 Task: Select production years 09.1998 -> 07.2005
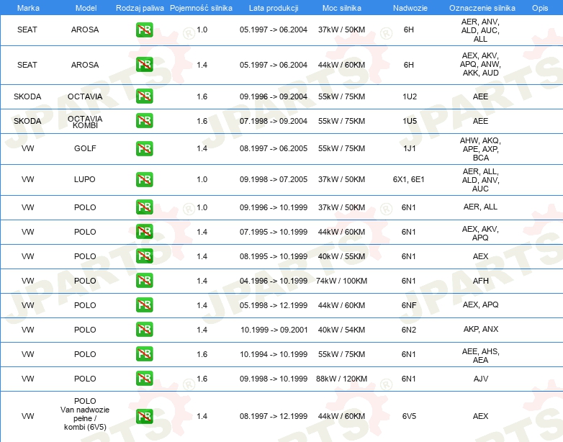click(x=274, y=179)
